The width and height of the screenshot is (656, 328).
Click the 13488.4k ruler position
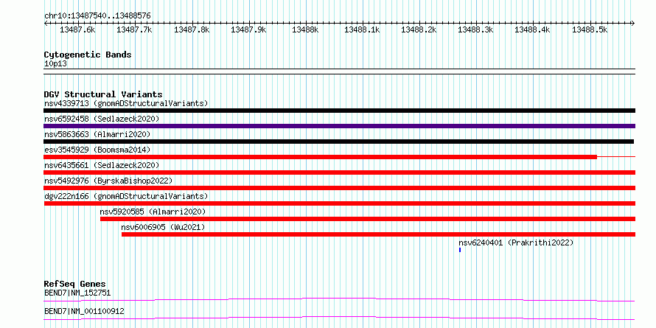click(x=533, y=29)
